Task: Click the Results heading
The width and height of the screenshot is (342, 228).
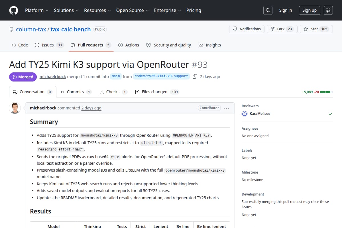Action: pos(40,211)
